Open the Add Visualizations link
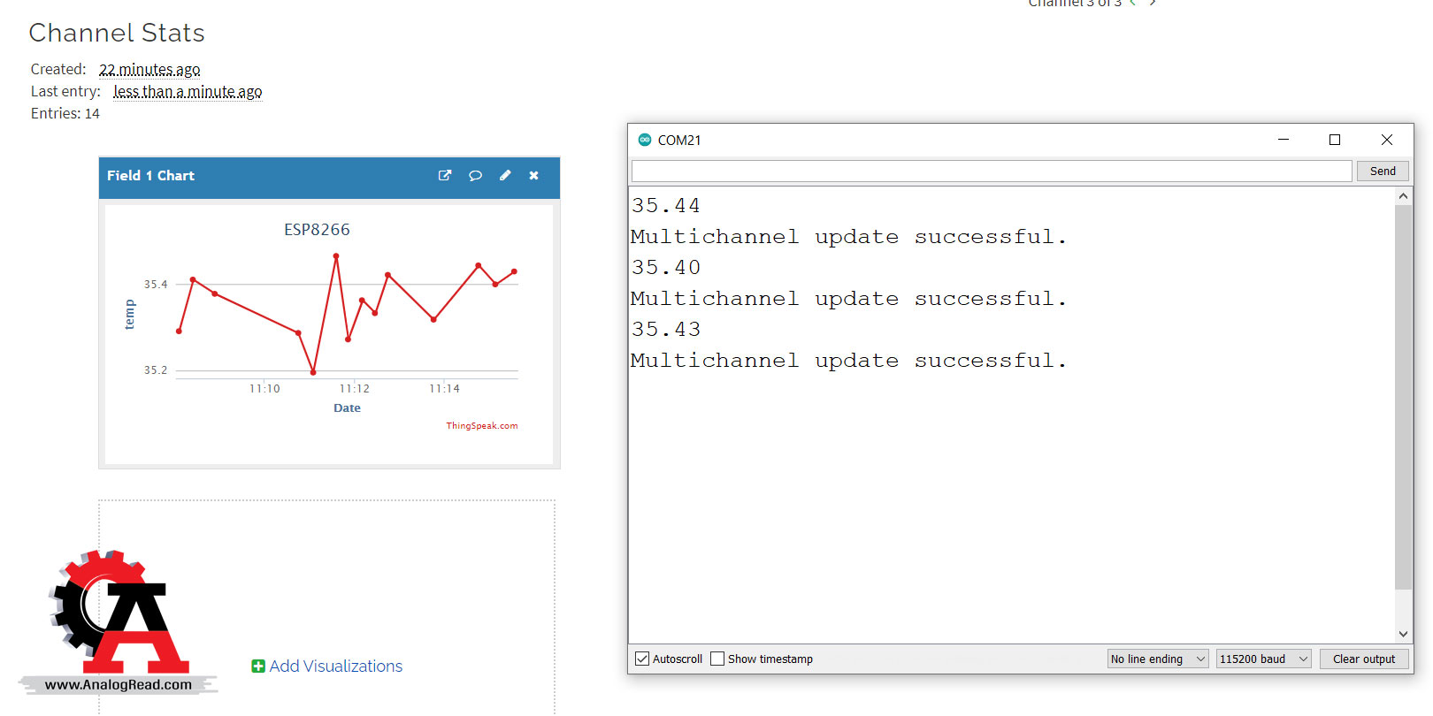1433x716 pixels. (336, 666)
